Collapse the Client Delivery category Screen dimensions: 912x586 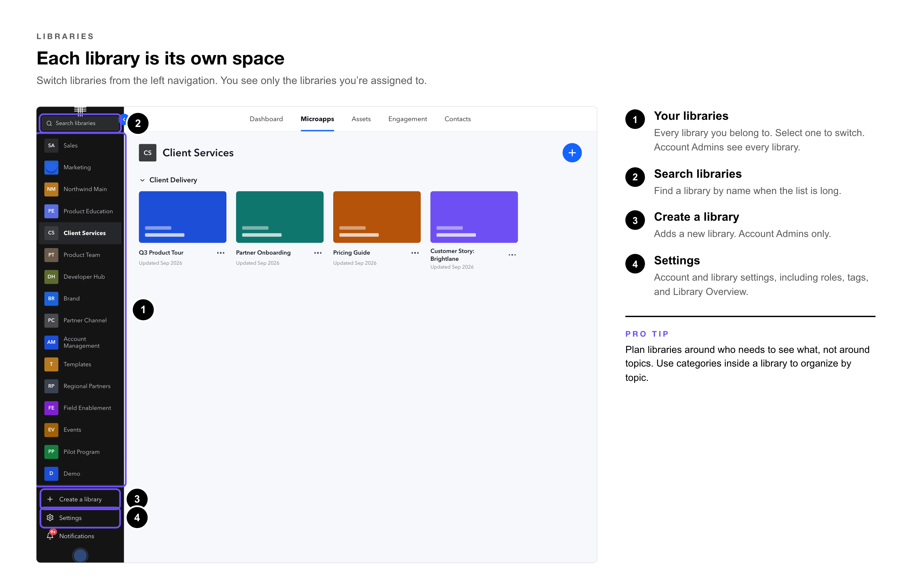coord(142,180)
